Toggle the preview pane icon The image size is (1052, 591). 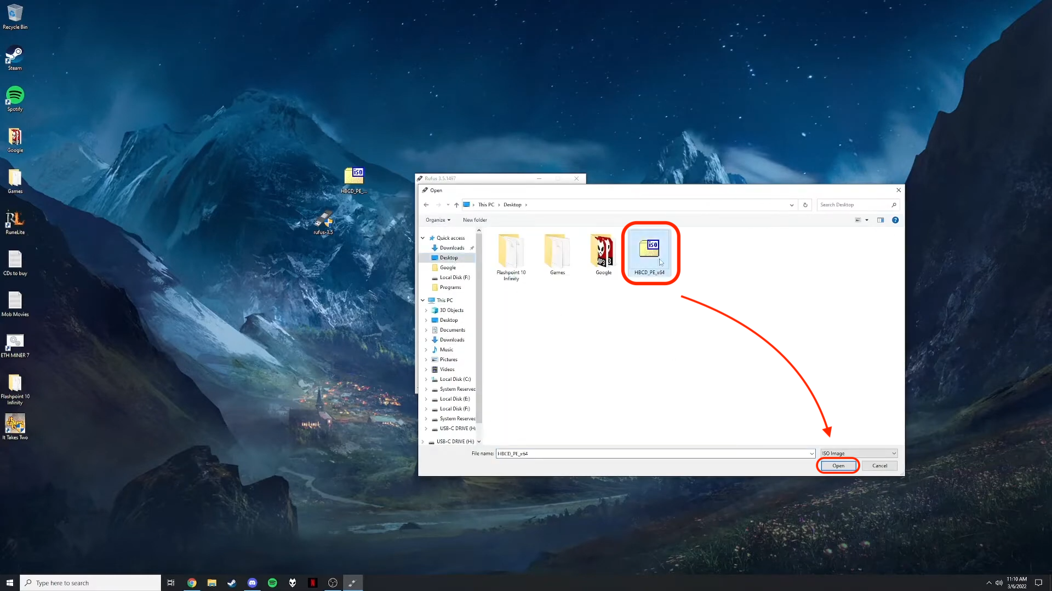click(881, 220)
